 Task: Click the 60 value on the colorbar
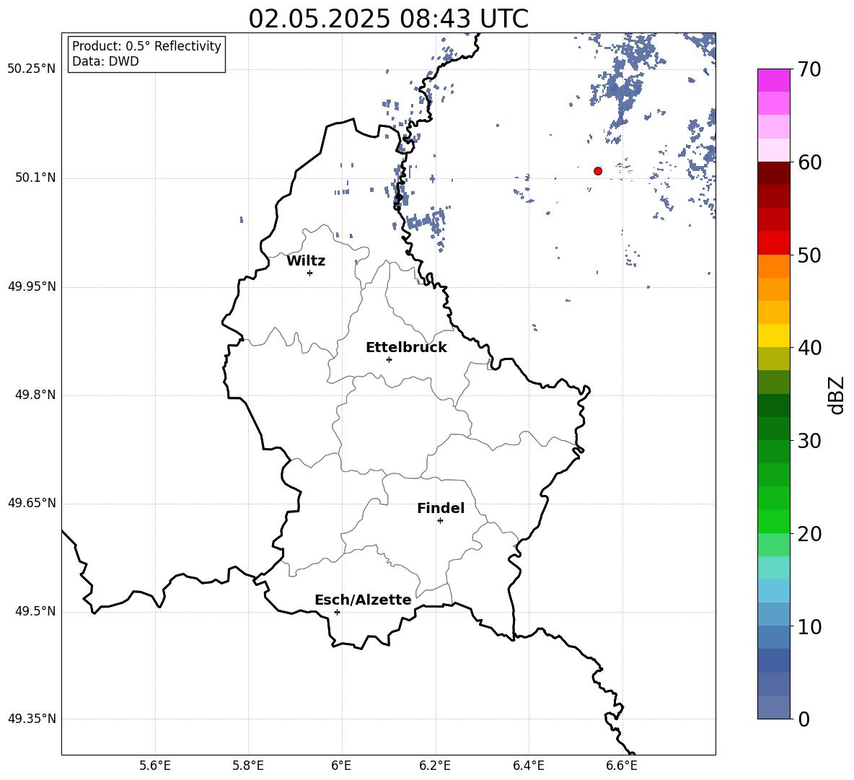coord(809,162)
